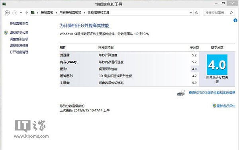Open 调整电源设置 link
This screenshot has height=150, width=239.
point(19,45)
